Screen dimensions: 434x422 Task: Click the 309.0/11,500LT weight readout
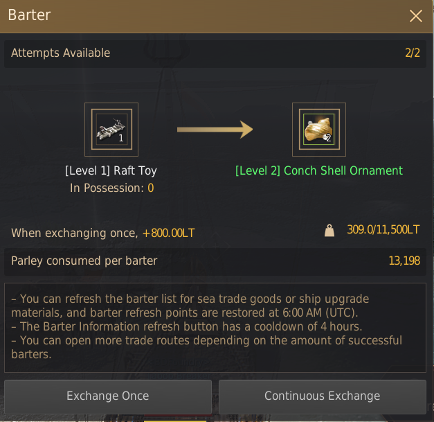click(383, 229)
